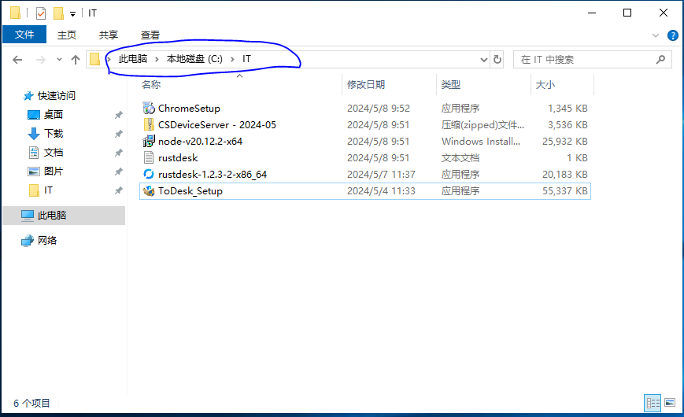The image size is (684, 417).
Task: Click the IT breadcrumb segment
Action: [x=246, y=59]
